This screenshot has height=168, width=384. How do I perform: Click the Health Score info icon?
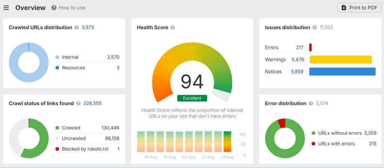pyautogui.click(x=172, y=27)
